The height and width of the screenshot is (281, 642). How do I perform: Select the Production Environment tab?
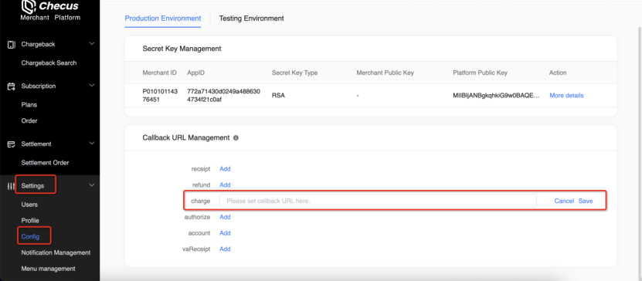tap(163, 19)
